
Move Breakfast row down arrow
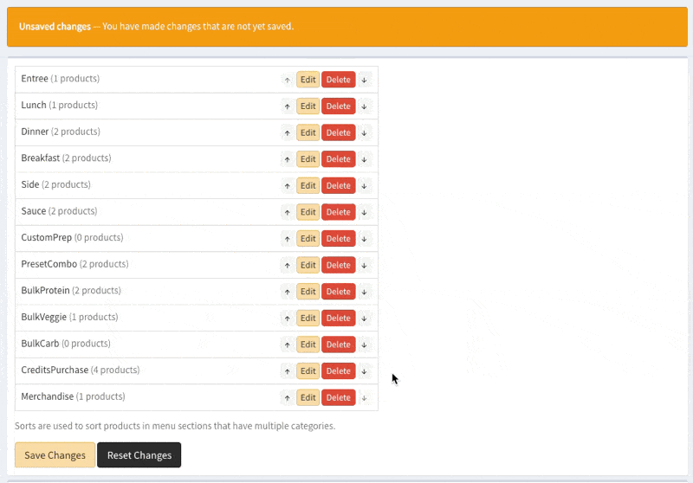click(x=364, y=159)
